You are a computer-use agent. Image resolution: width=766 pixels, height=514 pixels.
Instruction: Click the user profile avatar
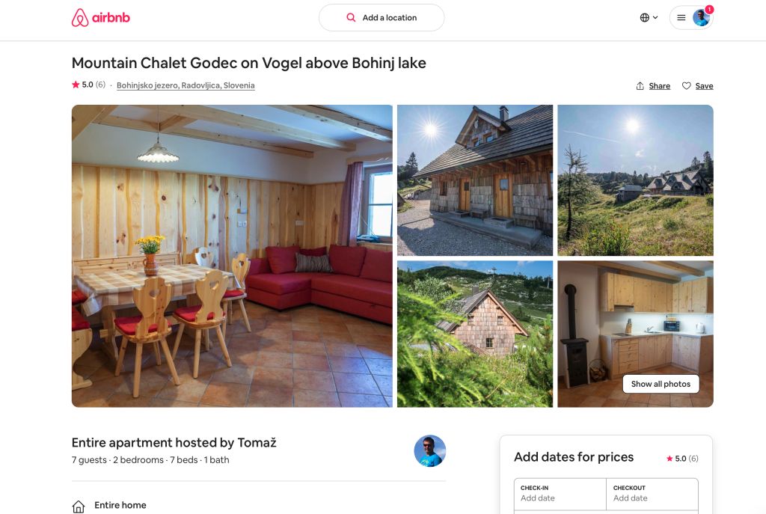(x=701, y=18)
